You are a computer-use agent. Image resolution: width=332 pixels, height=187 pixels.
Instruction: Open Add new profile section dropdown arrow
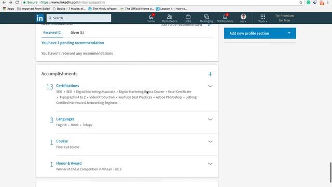coord(289,33)
